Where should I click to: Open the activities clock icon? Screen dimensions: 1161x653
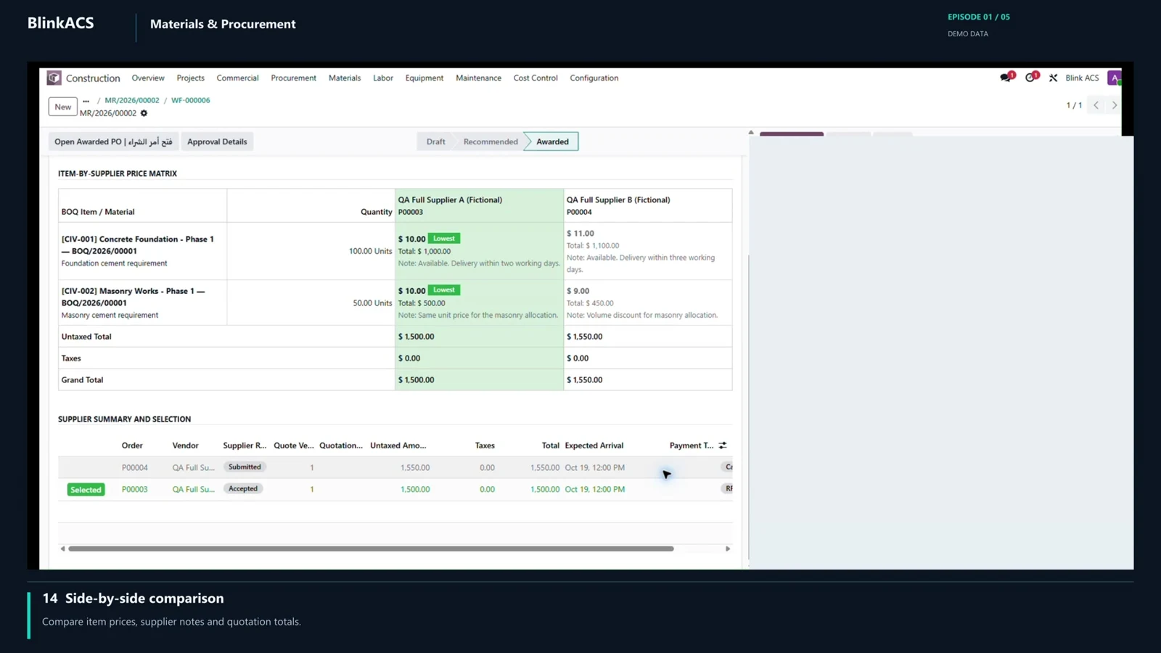[x=1031, y=78]
